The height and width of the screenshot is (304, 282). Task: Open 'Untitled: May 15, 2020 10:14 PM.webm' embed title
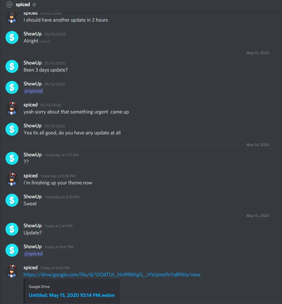pyautogui.click(x=72, y=295)
